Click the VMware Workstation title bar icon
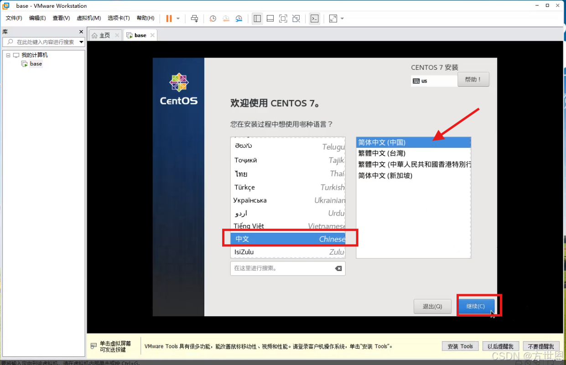 point(6,6)
